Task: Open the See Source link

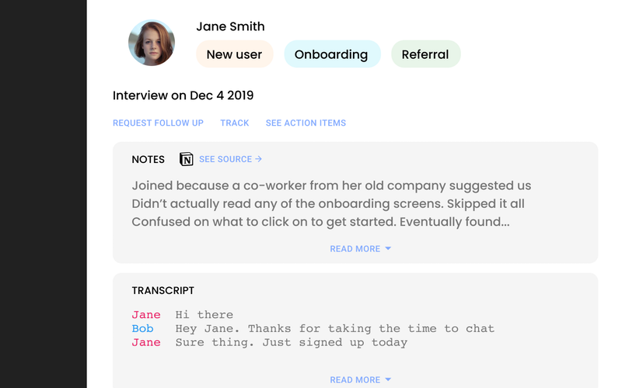Action: [230, 159]
